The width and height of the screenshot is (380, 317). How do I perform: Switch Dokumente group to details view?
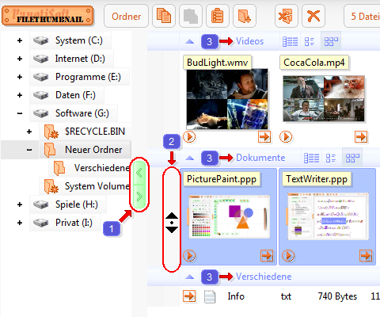[x=311, y=158]
